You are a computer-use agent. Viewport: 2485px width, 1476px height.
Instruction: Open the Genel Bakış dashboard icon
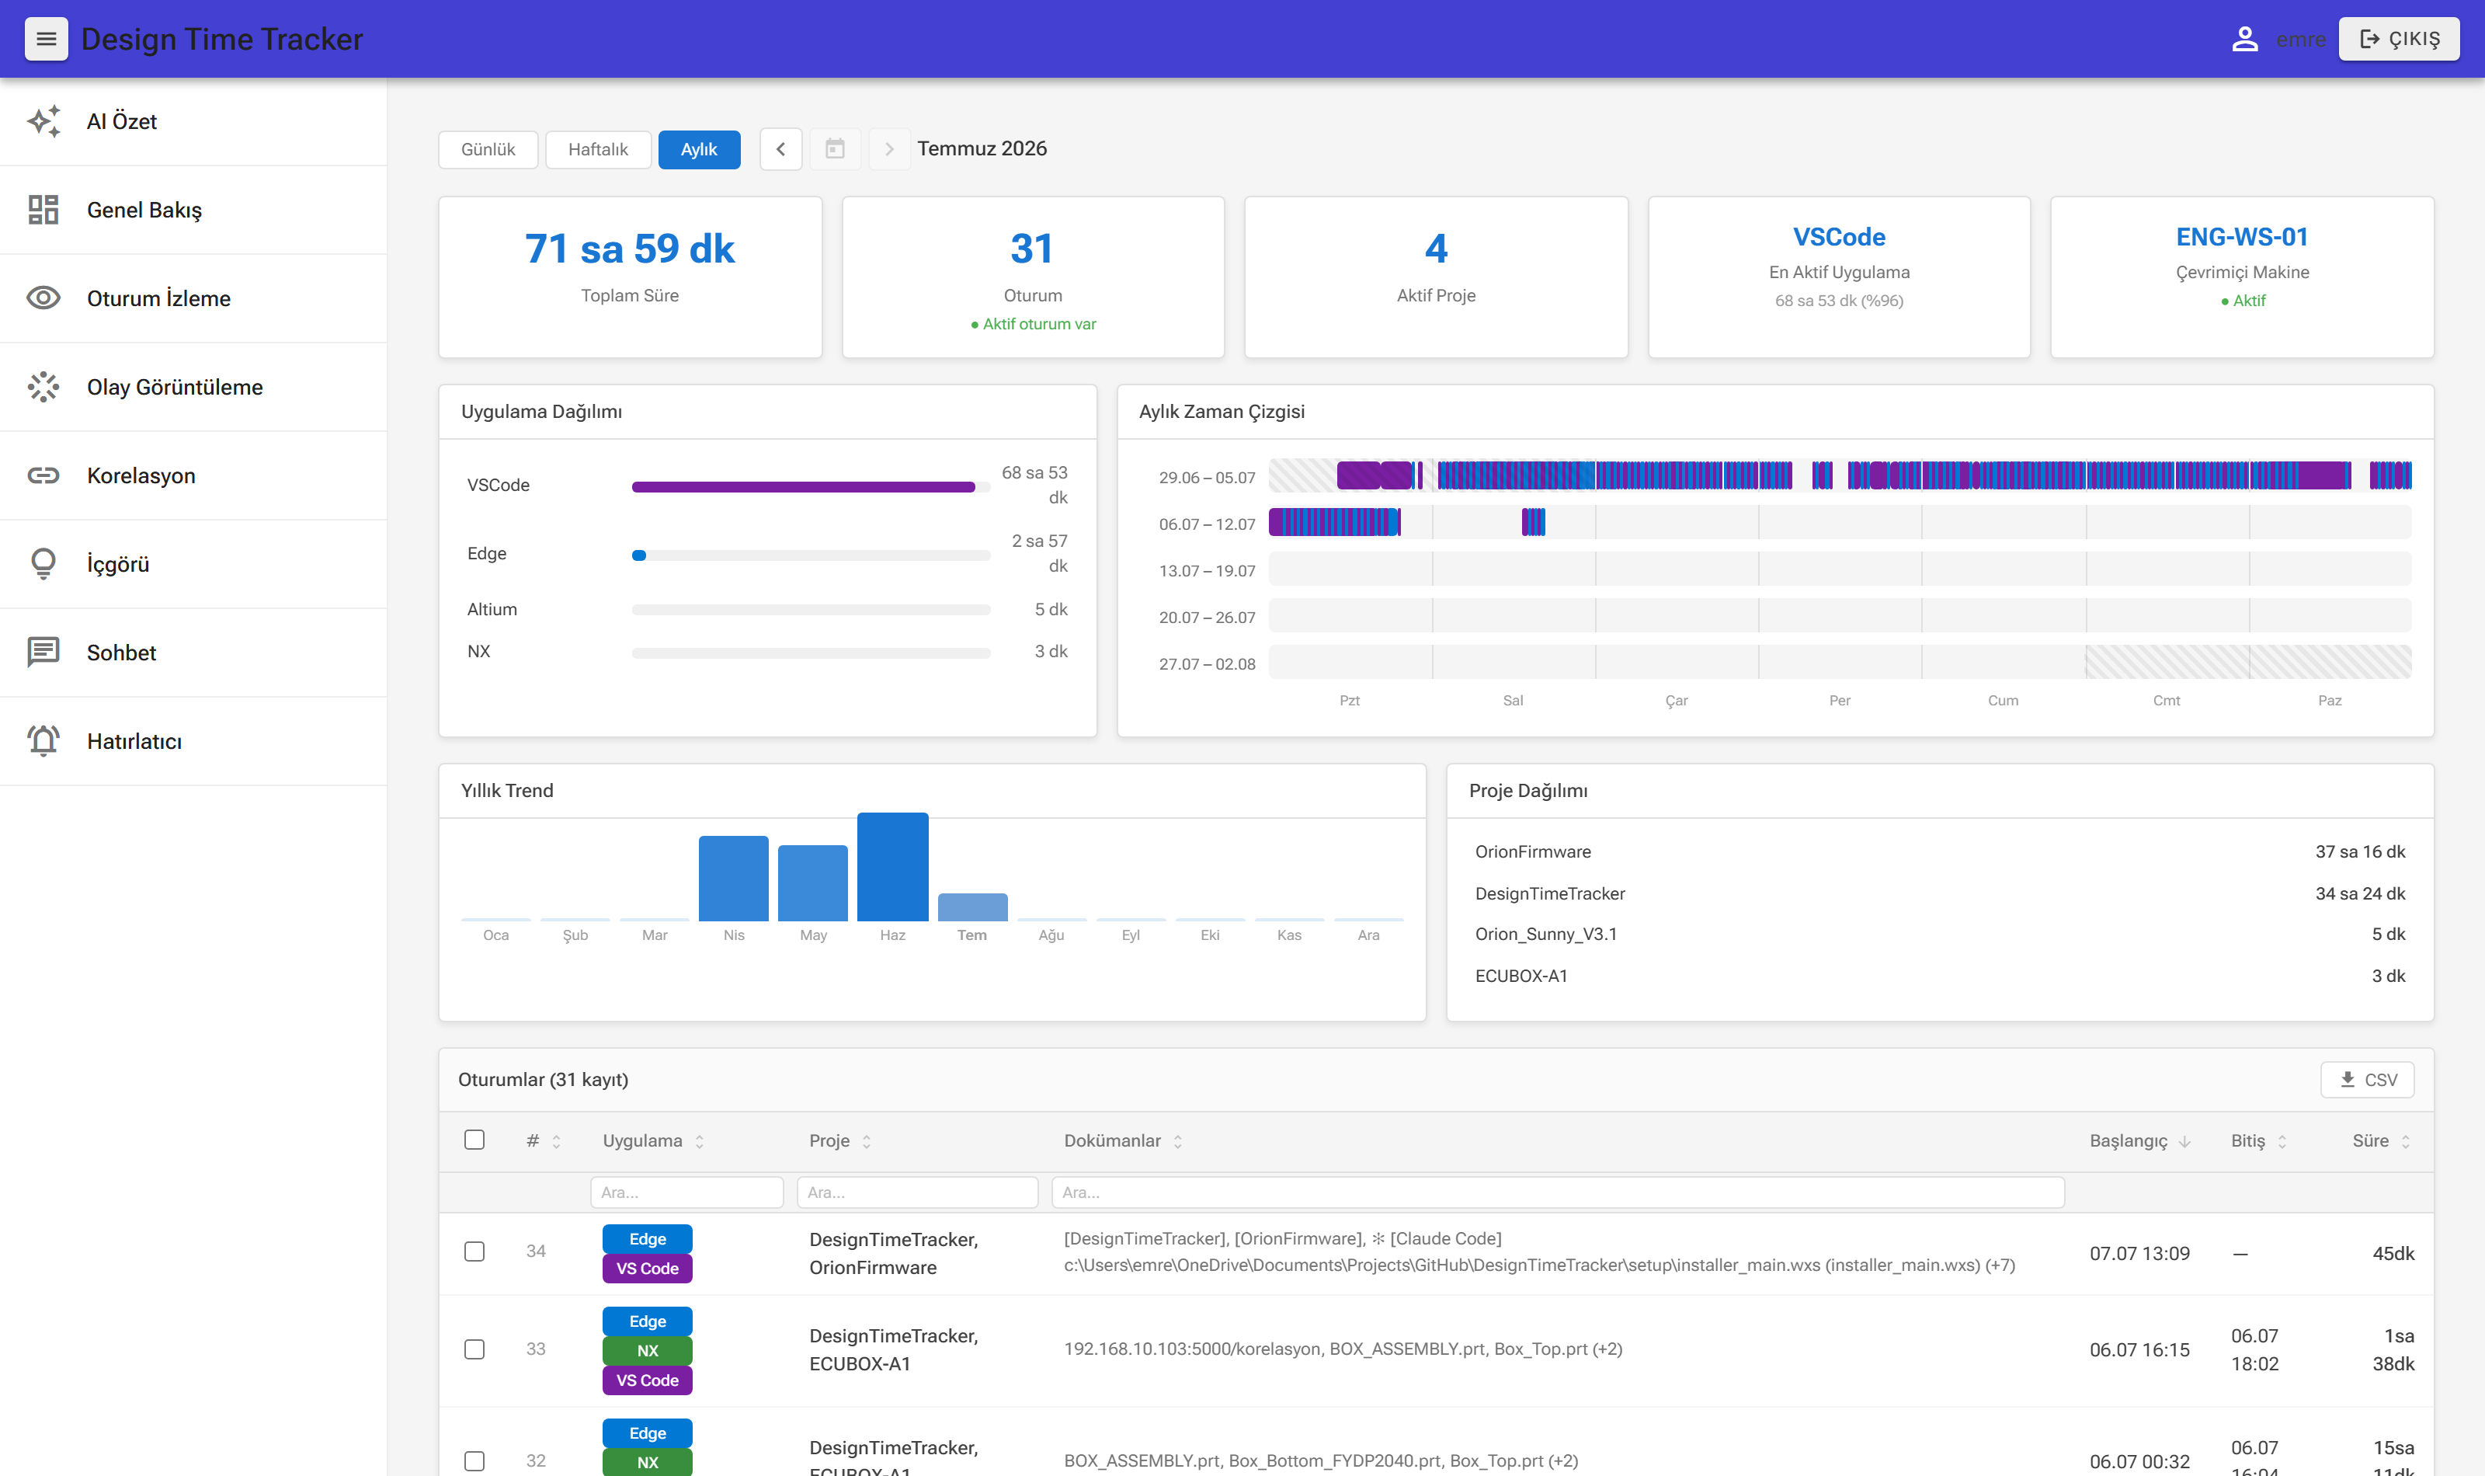(x=43, y=210)
